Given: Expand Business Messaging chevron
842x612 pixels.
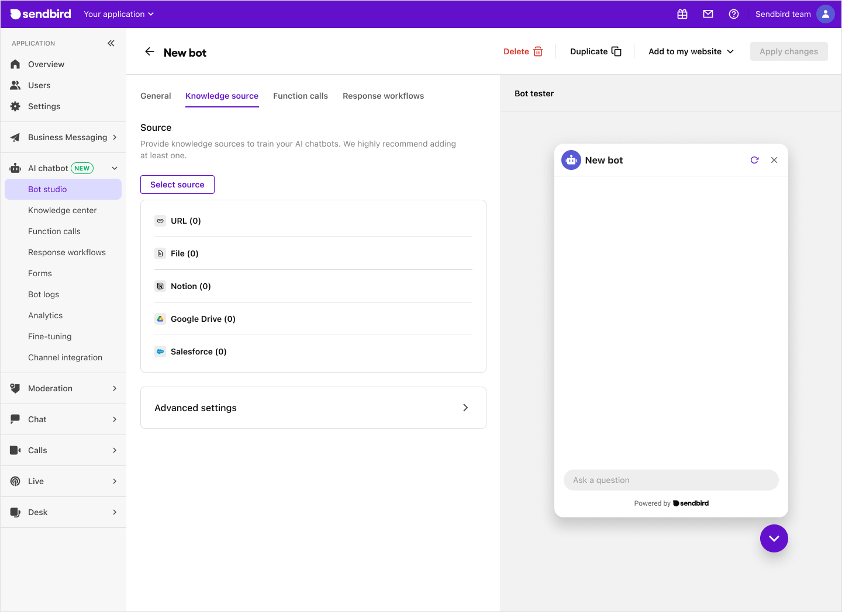Looking at the screenshot, I should tap(115, 137).
